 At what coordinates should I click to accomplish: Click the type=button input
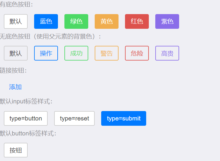26,118
